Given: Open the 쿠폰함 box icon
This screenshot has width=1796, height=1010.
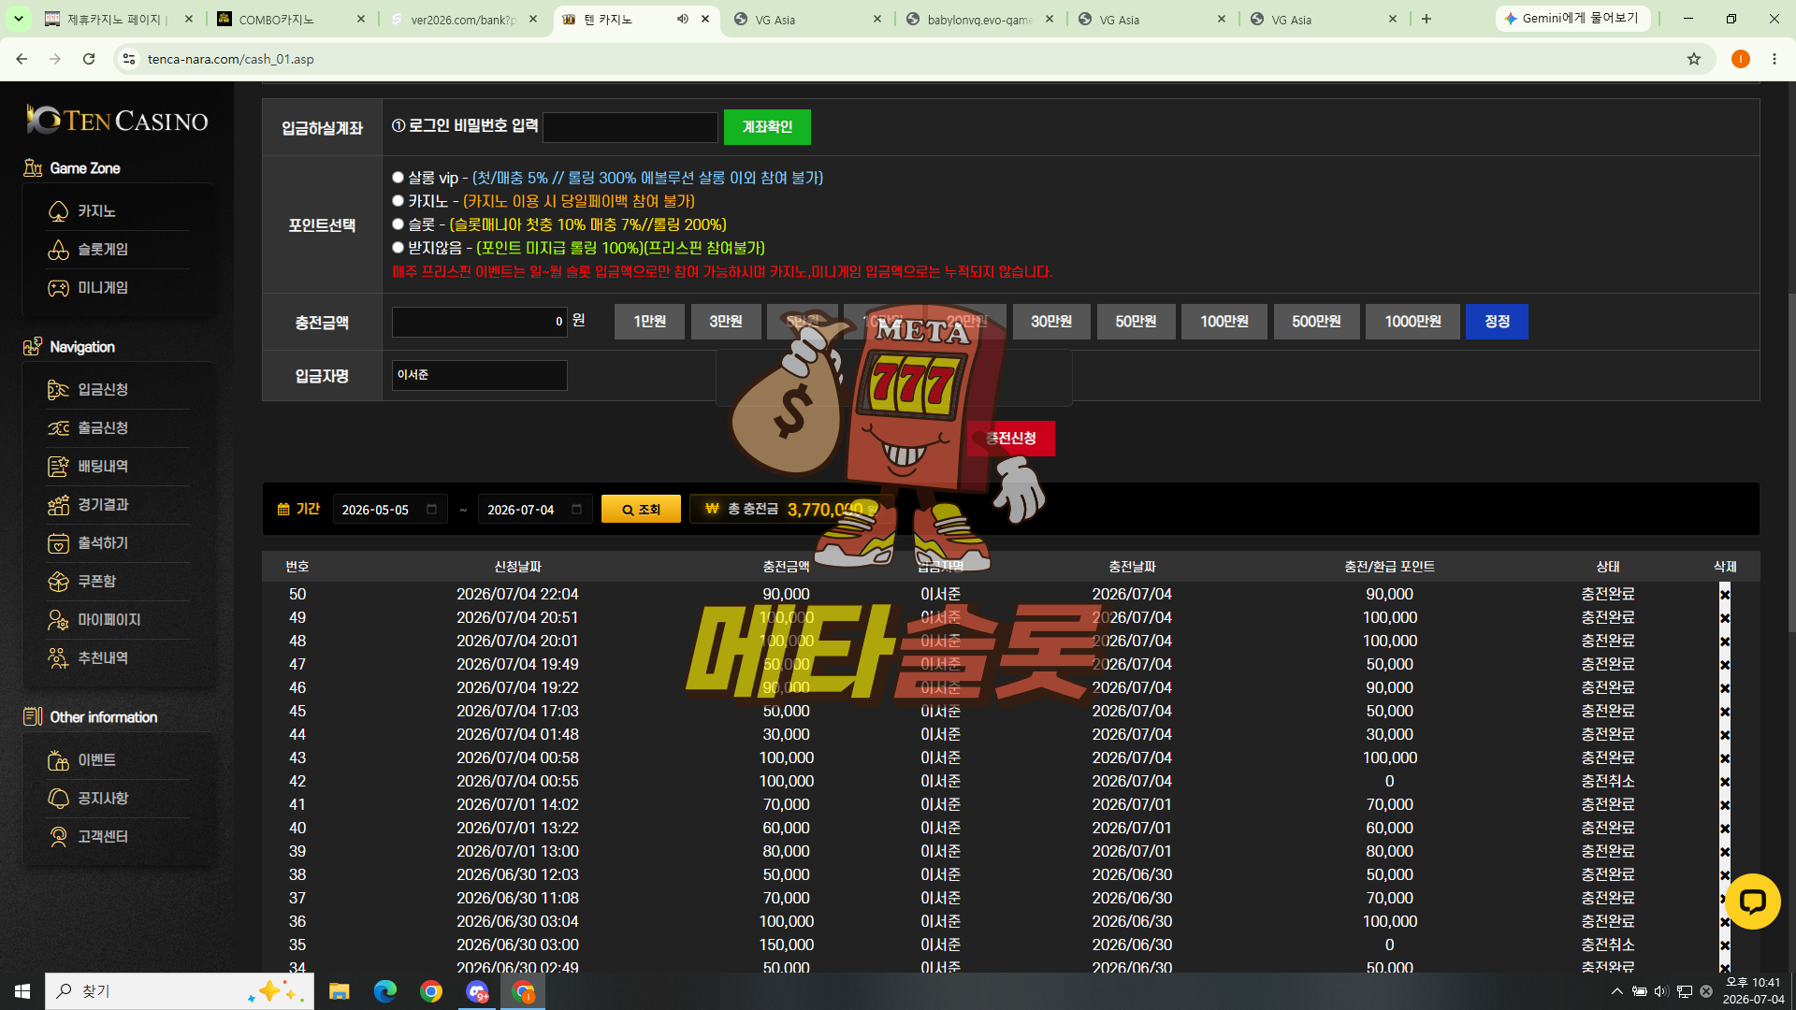Looking at the screenshot, I should tap(58, 582).
